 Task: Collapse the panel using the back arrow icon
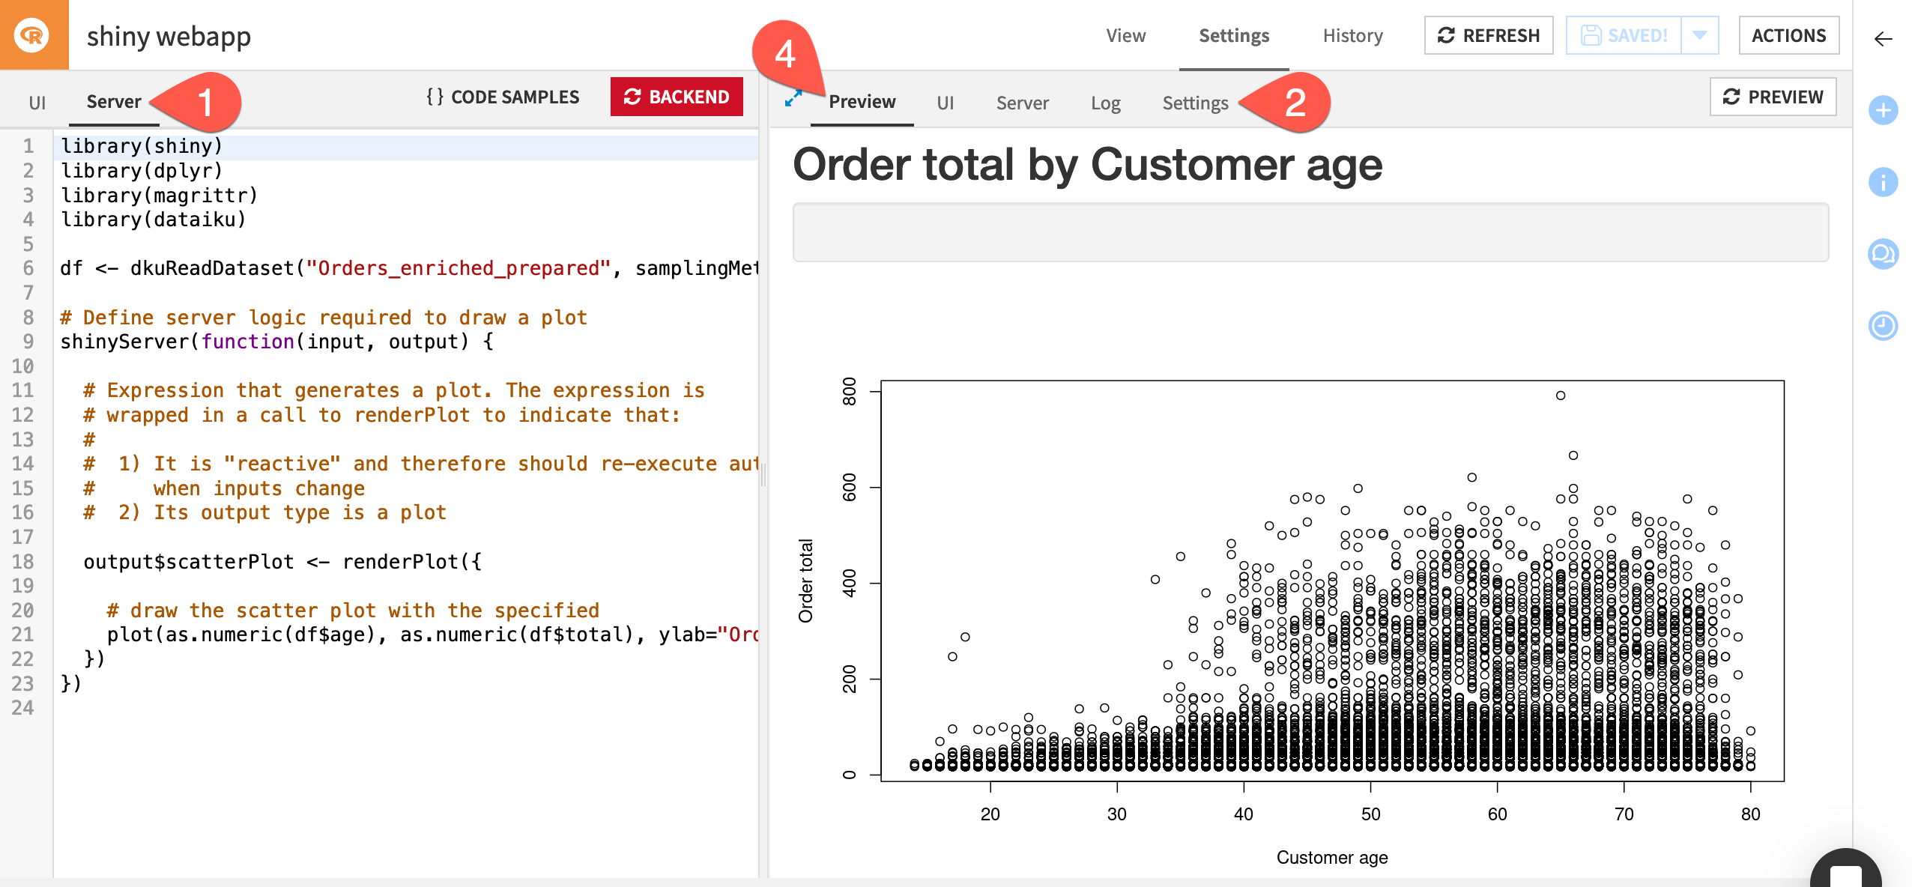click(x=1883, y=40)
